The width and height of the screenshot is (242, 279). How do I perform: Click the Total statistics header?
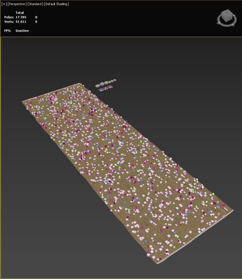click(20, 13)
